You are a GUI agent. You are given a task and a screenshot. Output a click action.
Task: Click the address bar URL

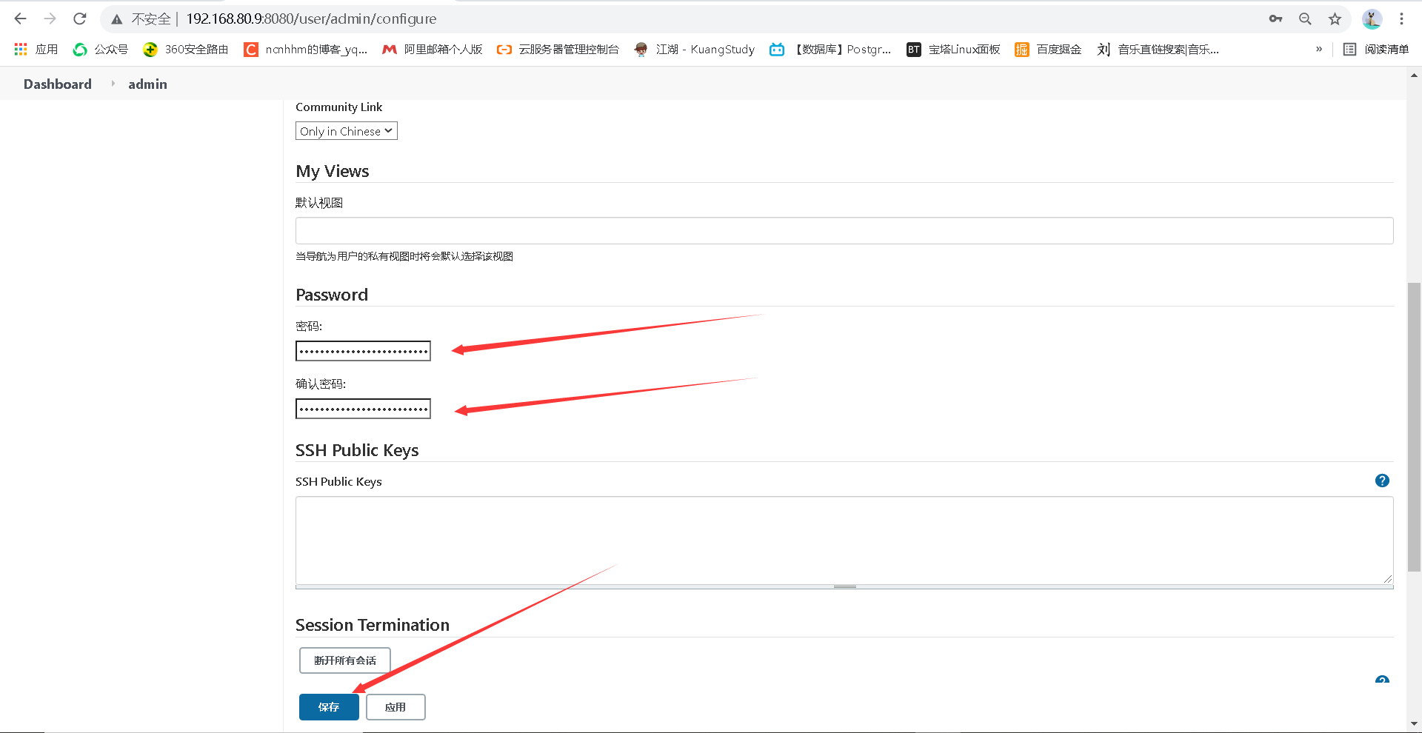coord(311,19)
